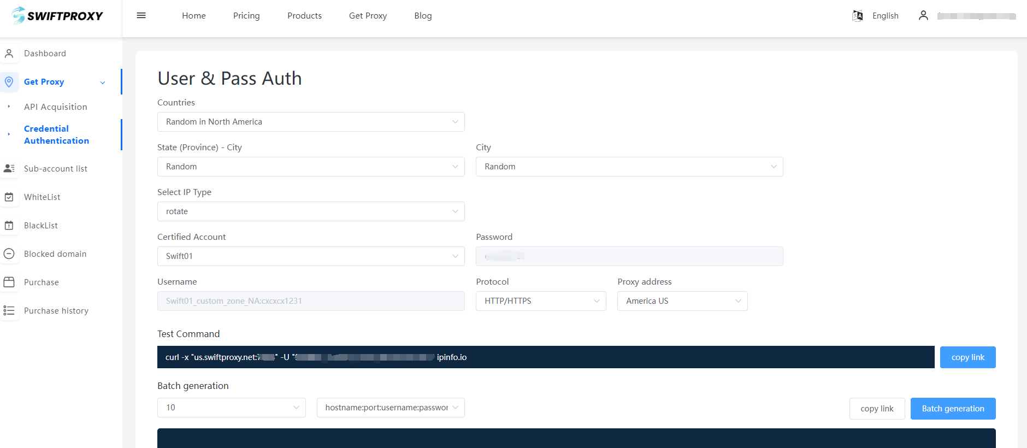
Task: Click the Password field
Action: tap(629, 256)
